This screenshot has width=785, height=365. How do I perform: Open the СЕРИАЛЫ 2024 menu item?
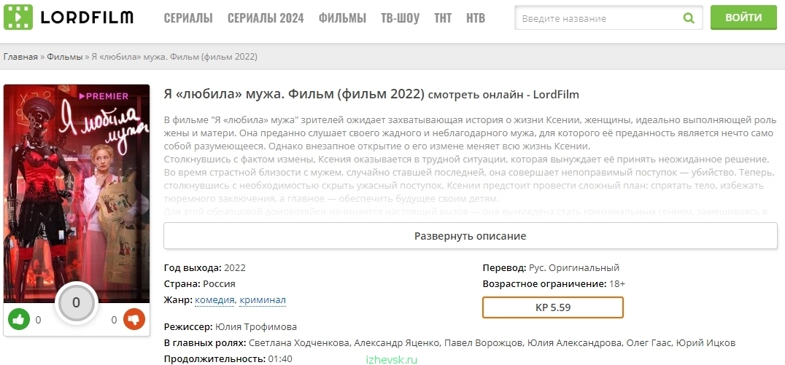pos(266,18)
